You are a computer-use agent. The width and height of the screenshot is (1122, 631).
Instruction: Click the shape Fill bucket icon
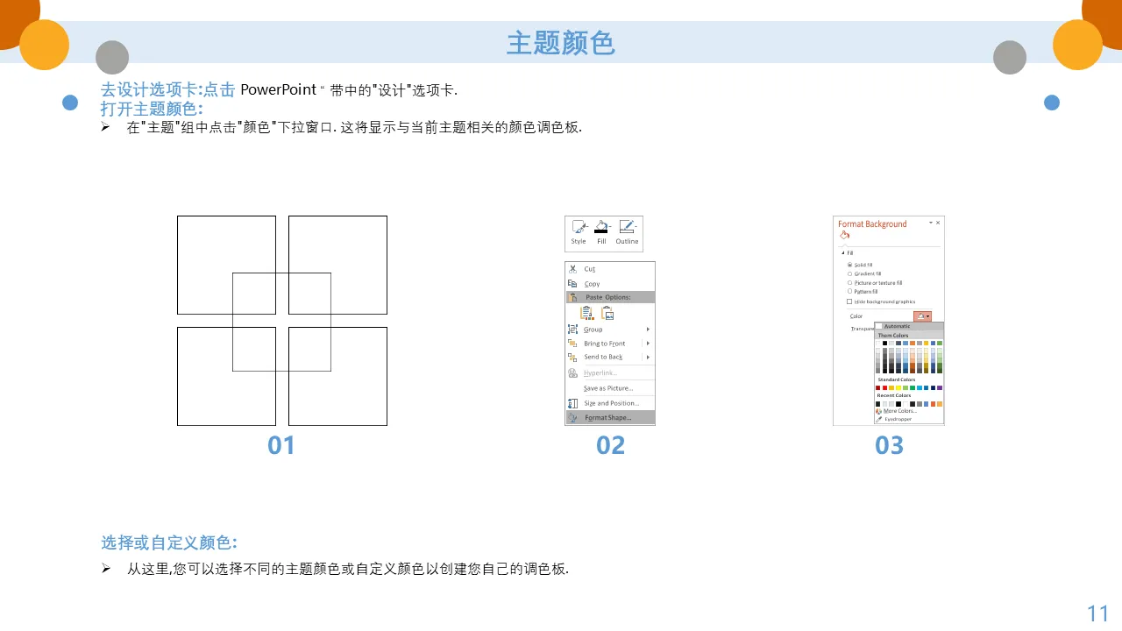coord(601,228)
